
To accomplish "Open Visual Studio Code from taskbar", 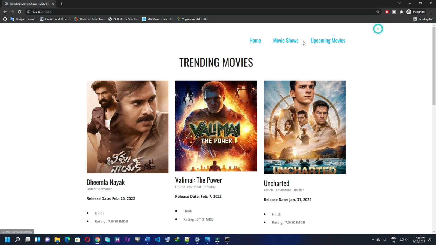I will coord(157,240).
